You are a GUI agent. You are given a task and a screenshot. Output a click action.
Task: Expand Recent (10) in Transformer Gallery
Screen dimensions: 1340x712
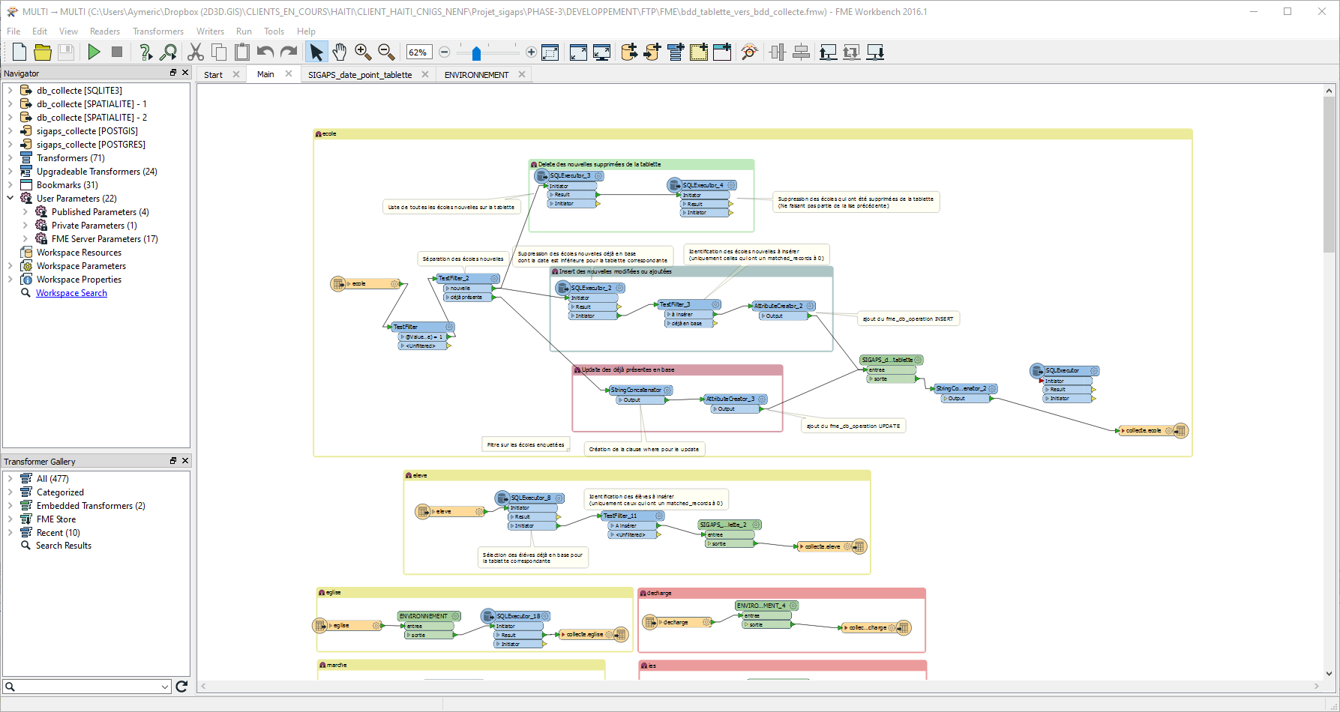click(x=10, y=532)
